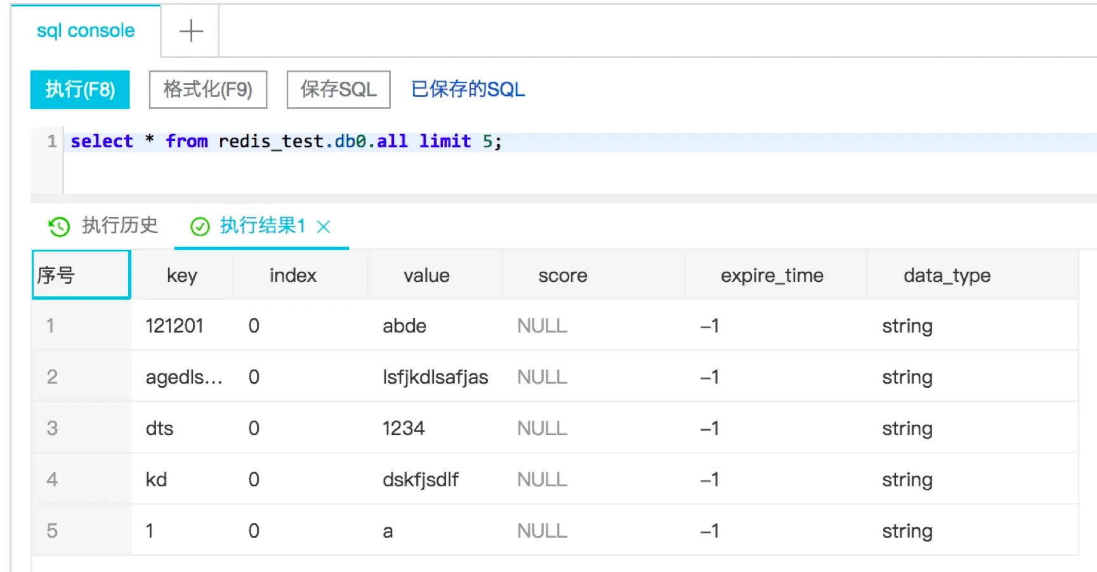Format SQL using 格式化(F9) button

point(208,90)
